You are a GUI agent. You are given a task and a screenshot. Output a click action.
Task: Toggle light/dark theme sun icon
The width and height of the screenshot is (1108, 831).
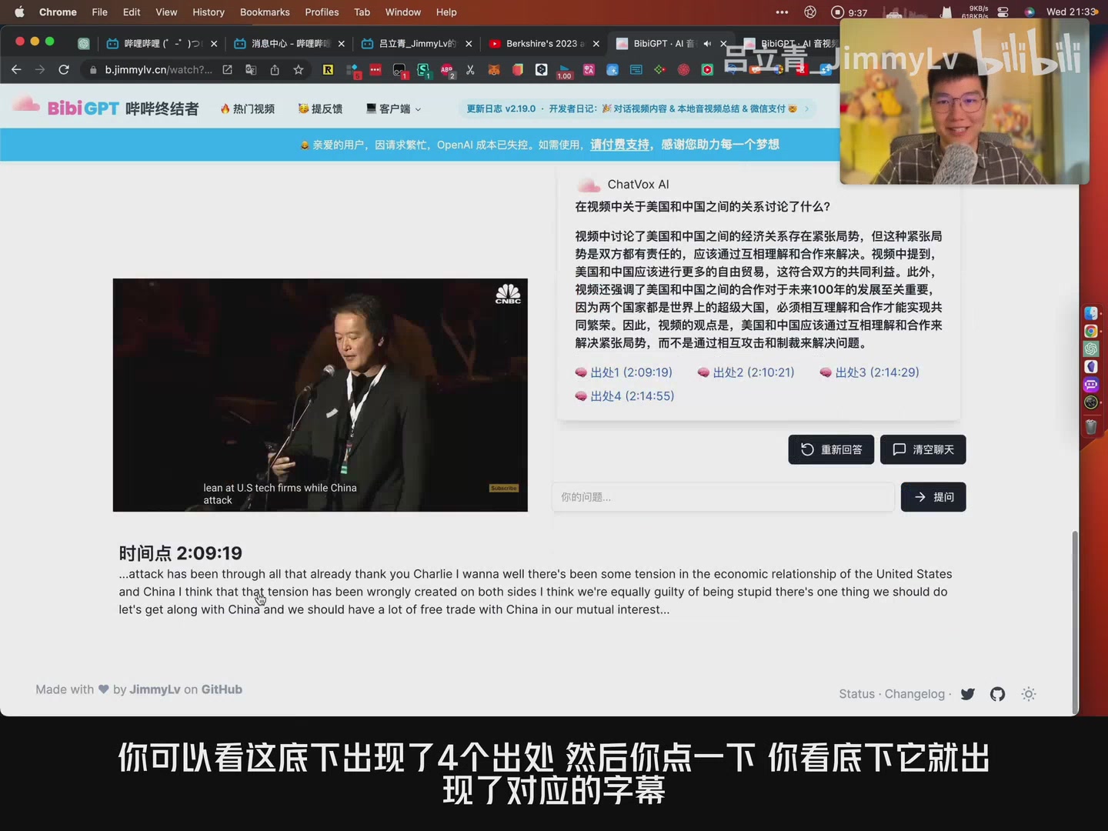(x=1028, y=694)
